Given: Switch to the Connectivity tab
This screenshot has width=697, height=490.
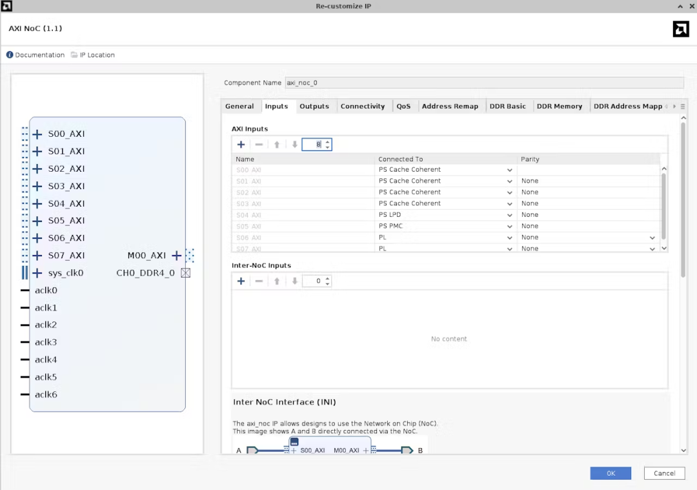Looking at the screenshot, I should [362, 107].
